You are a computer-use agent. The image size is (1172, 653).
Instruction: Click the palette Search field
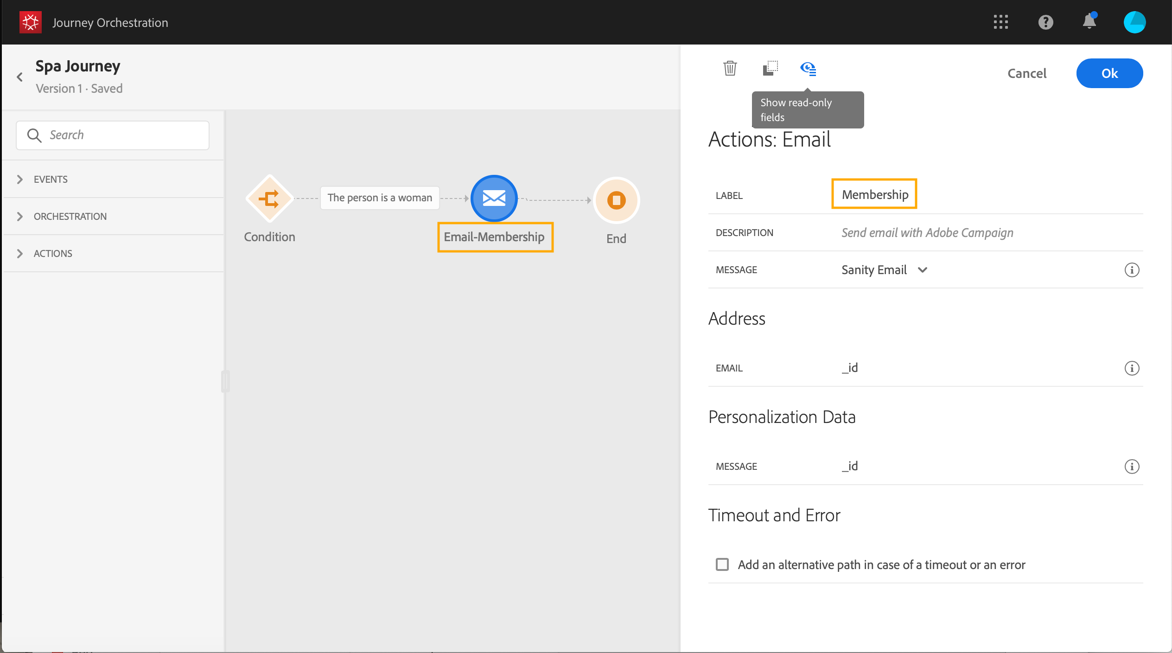(x=113, y=135)
